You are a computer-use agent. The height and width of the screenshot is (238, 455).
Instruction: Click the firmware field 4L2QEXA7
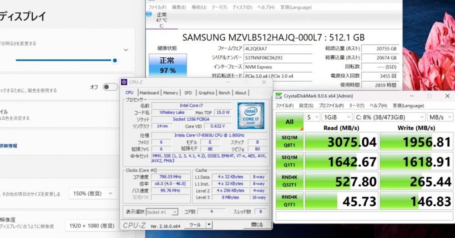pos(278,49)
